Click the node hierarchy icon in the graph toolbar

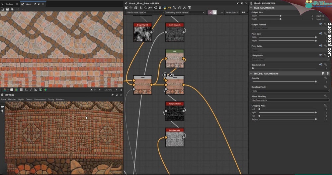coord(155,8)
